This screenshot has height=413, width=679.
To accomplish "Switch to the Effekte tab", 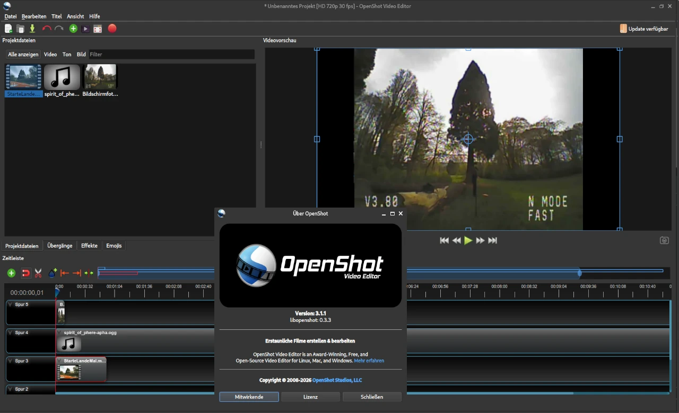I will 89,246.
